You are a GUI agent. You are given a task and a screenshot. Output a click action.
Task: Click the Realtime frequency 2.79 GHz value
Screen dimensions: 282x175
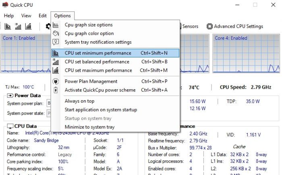coord(198,141)
